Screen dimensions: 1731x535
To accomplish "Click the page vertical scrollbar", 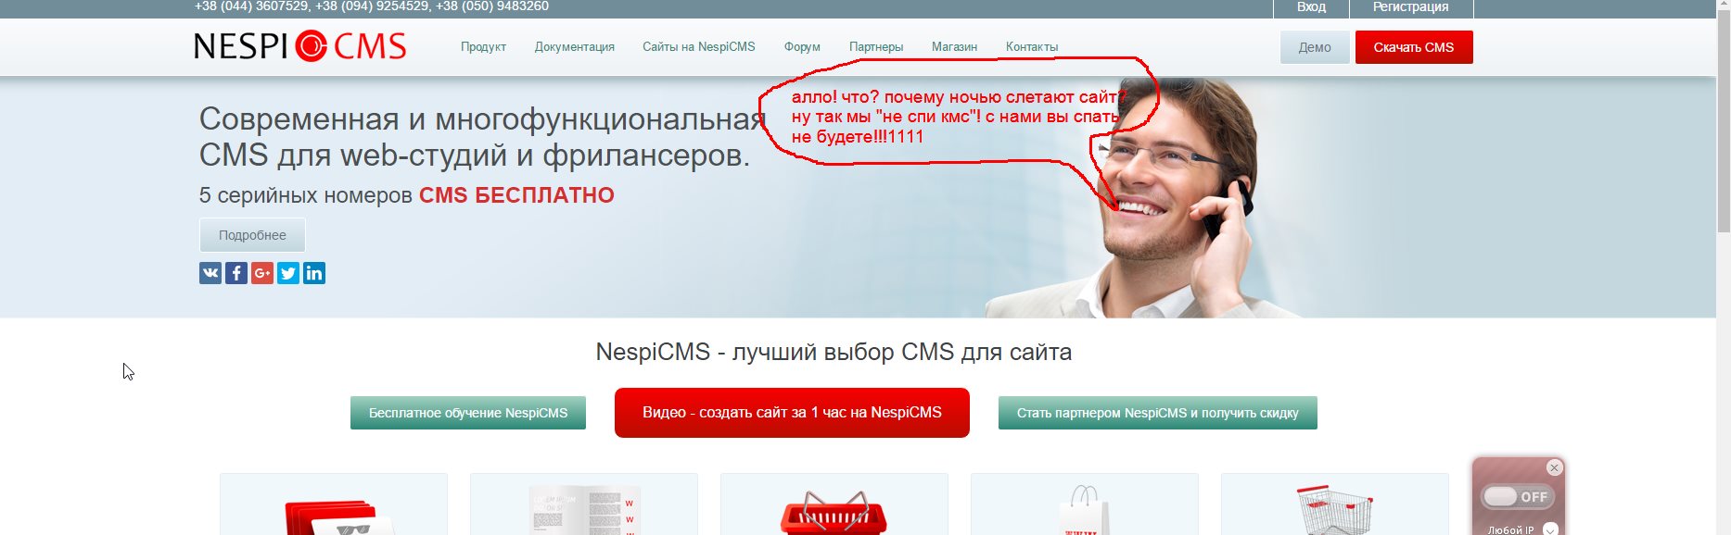I will pyautogui.click(x=1724, y=267).
